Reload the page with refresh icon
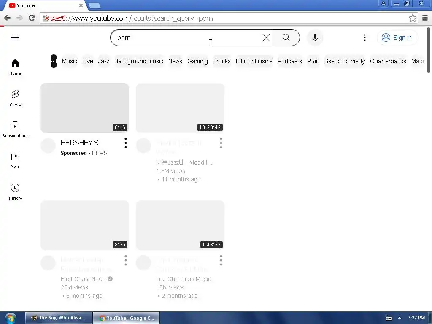This screenshot has width=432, height=324. click(32, 18)
